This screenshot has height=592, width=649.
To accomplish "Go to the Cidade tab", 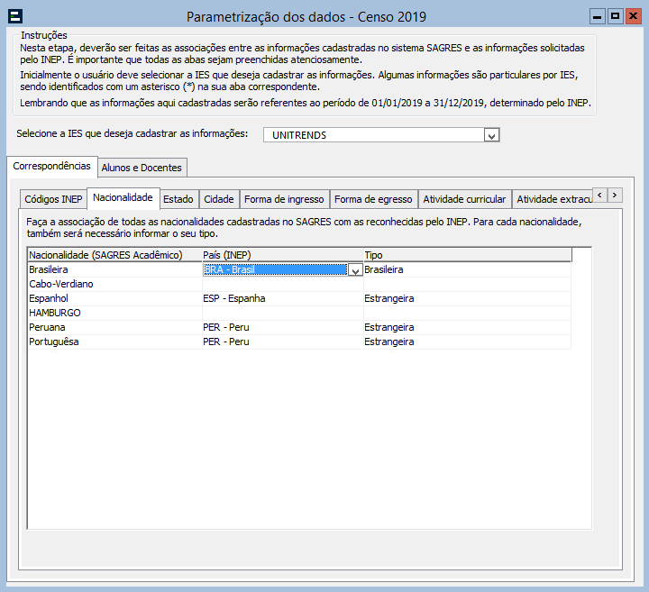I will [x=219, y=199].
